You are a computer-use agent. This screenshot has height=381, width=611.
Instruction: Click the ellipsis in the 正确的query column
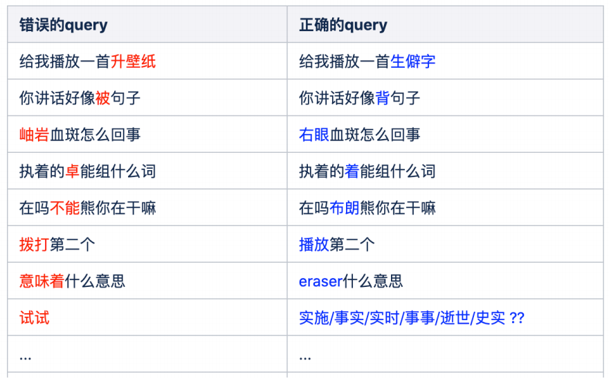click(305, 357)
